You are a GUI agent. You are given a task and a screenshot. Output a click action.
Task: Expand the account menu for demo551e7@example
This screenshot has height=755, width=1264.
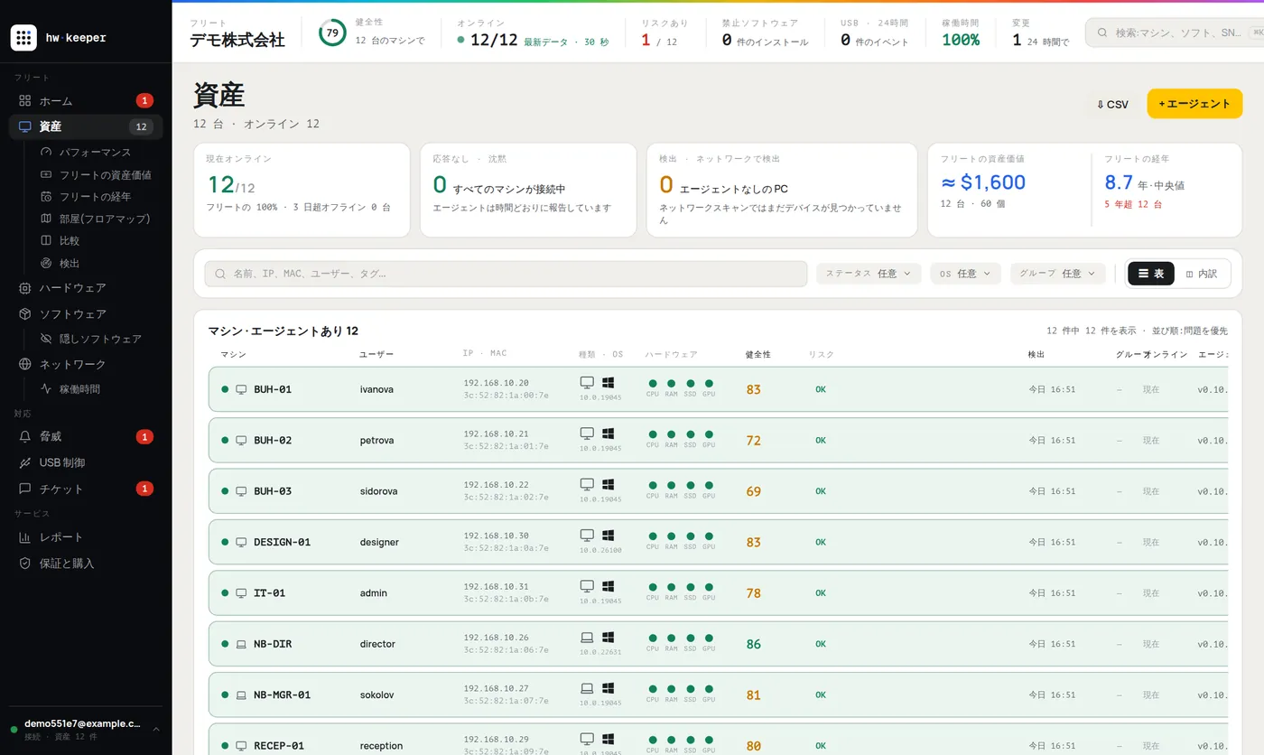(x=86, y=730)
